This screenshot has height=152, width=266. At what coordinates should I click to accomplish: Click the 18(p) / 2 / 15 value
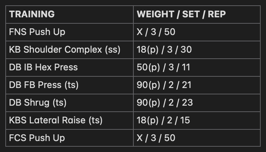click(x=163, y=121)
